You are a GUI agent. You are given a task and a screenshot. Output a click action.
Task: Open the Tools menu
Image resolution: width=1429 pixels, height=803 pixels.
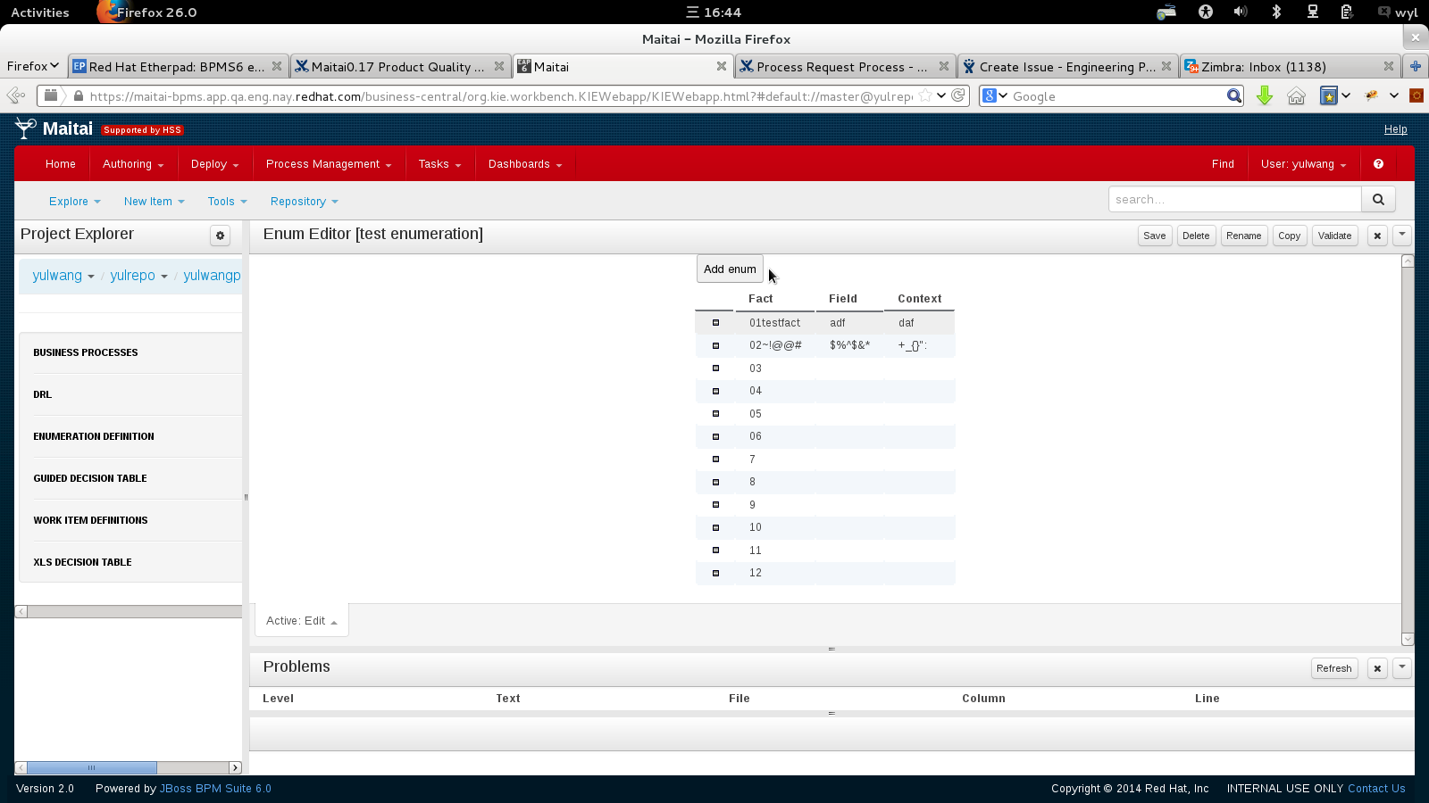click(228, 202)
